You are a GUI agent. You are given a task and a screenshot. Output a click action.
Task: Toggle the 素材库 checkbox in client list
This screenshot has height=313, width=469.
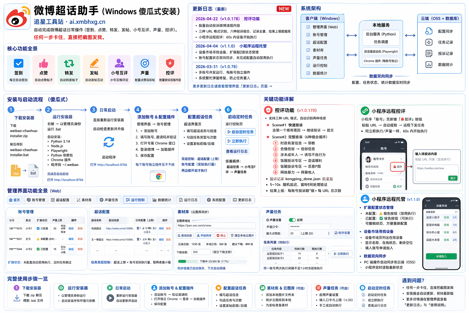point(308,50)
